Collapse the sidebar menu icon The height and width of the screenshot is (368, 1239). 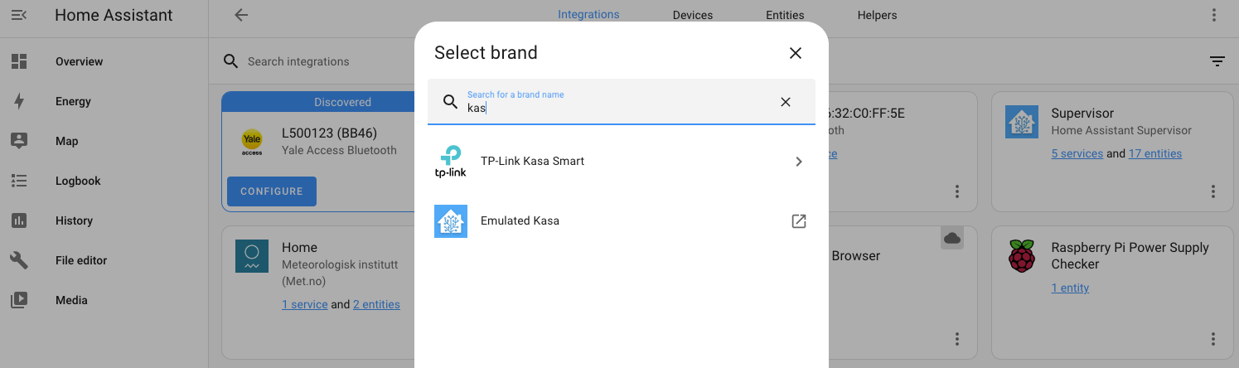coord(19,15)
